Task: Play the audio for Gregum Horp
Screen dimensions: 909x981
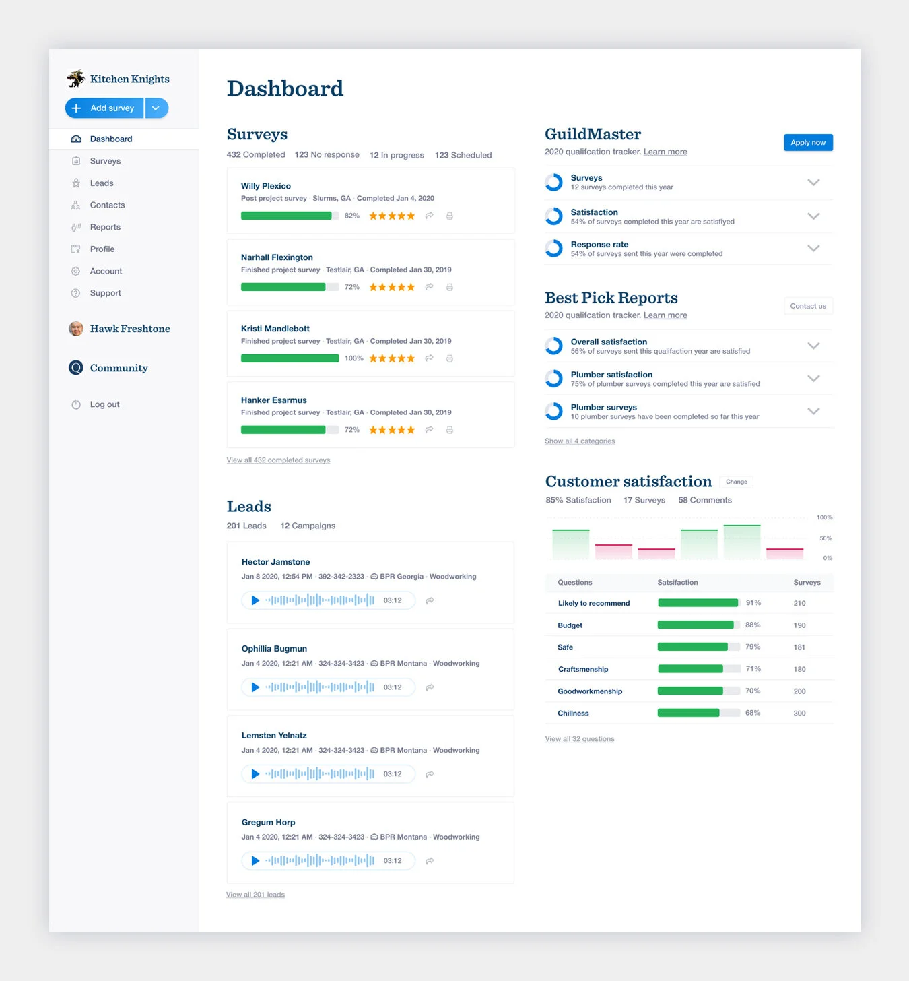Action: [x=255, y=860]
